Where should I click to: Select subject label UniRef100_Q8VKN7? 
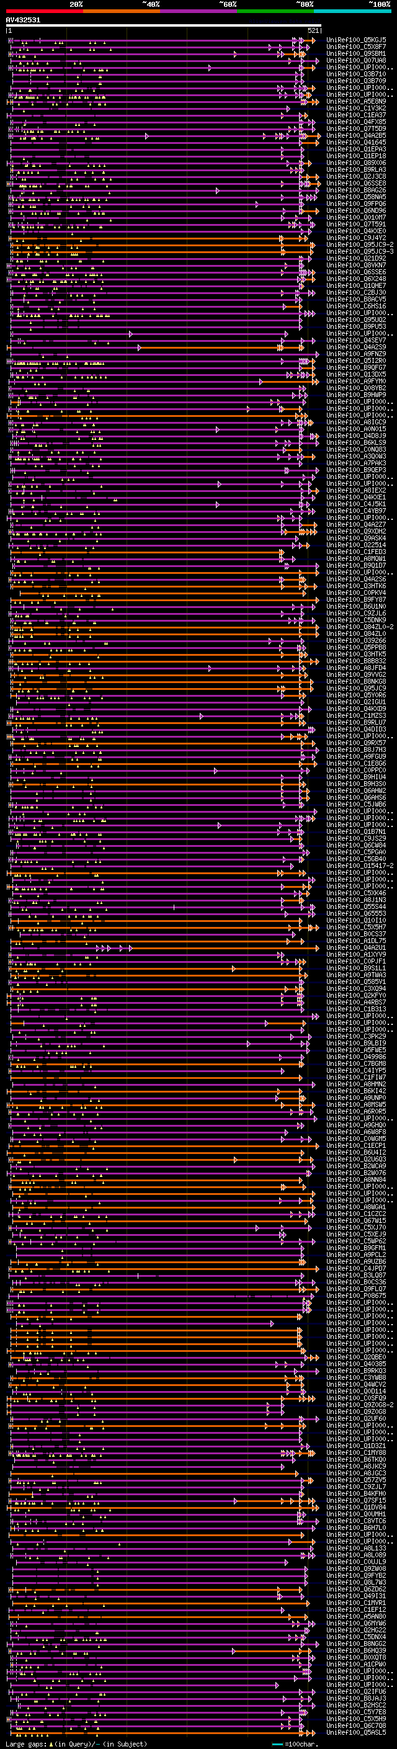(356, 266)
